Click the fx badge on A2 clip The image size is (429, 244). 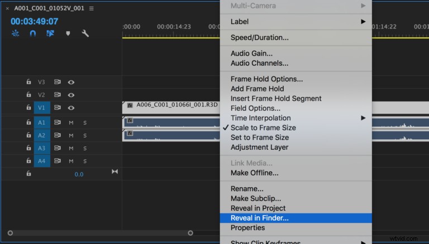[130, 133]
